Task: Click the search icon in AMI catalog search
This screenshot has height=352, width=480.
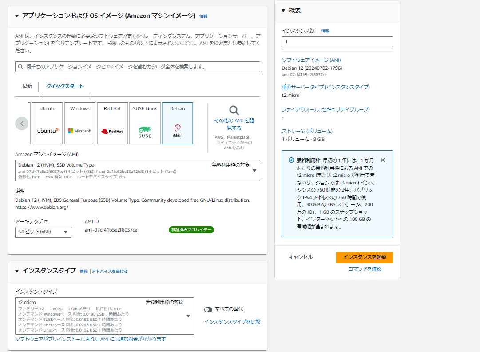Action: coord(20,67)
